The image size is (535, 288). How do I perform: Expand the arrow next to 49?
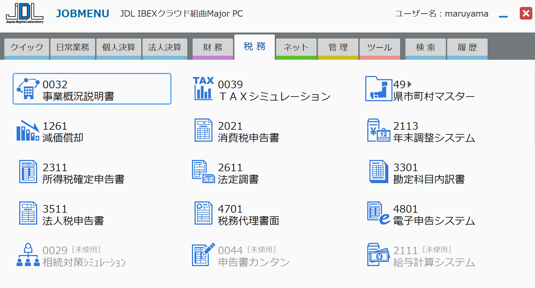(x=410, y=84)
